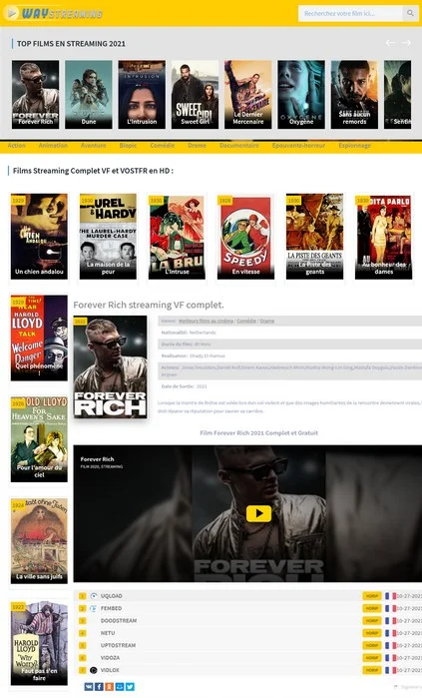422x698 pixels.
Task: Open Au bonheur des dames film
Action: [384, 237]
